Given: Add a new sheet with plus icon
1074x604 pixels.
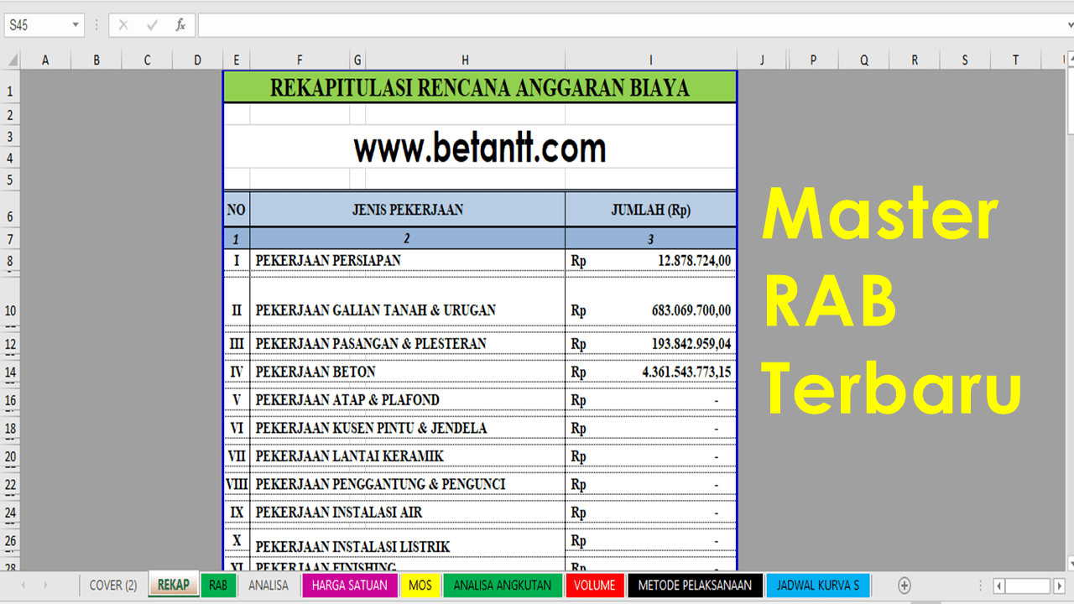Looking at the screenshot, I should [905, 585].
